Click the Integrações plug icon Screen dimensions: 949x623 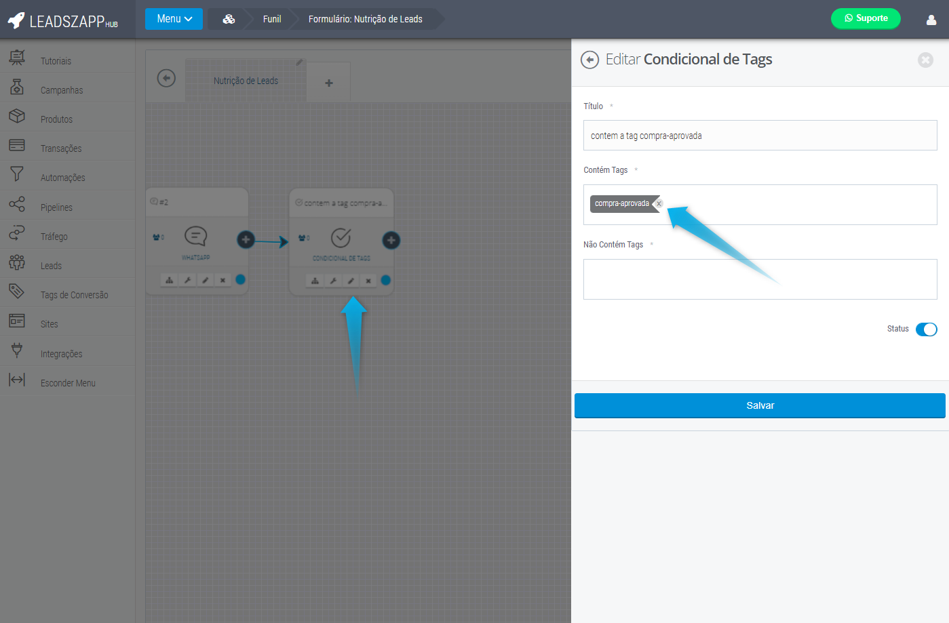pos(17,350)
